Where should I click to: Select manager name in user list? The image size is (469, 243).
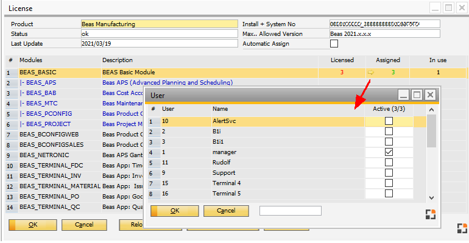point(224,152)
